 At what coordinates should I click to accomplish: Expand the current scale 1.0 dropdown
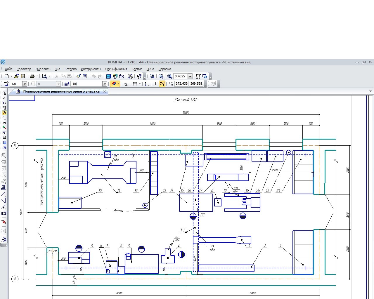[x=25, y=84]
